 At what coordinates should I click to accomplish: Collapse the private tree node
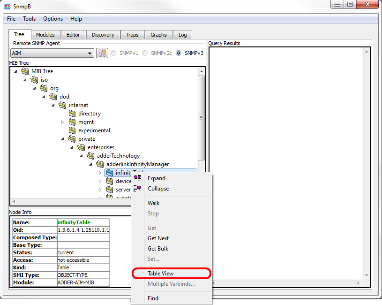tap(62, 139)
